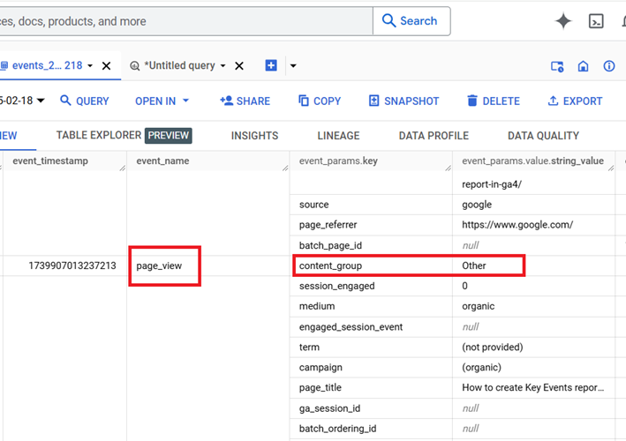The image size is (626, 441).
Task: Expand dropdown next to new tab button
Action: 293,66
